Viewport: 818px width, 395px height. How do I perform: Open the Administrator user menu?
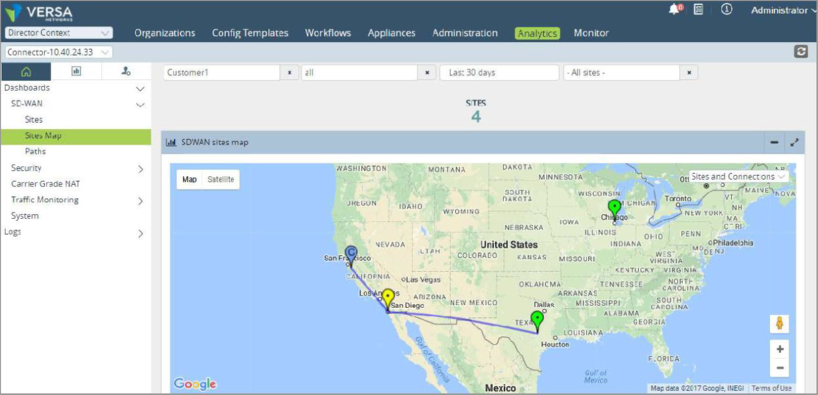coord(784,11)
